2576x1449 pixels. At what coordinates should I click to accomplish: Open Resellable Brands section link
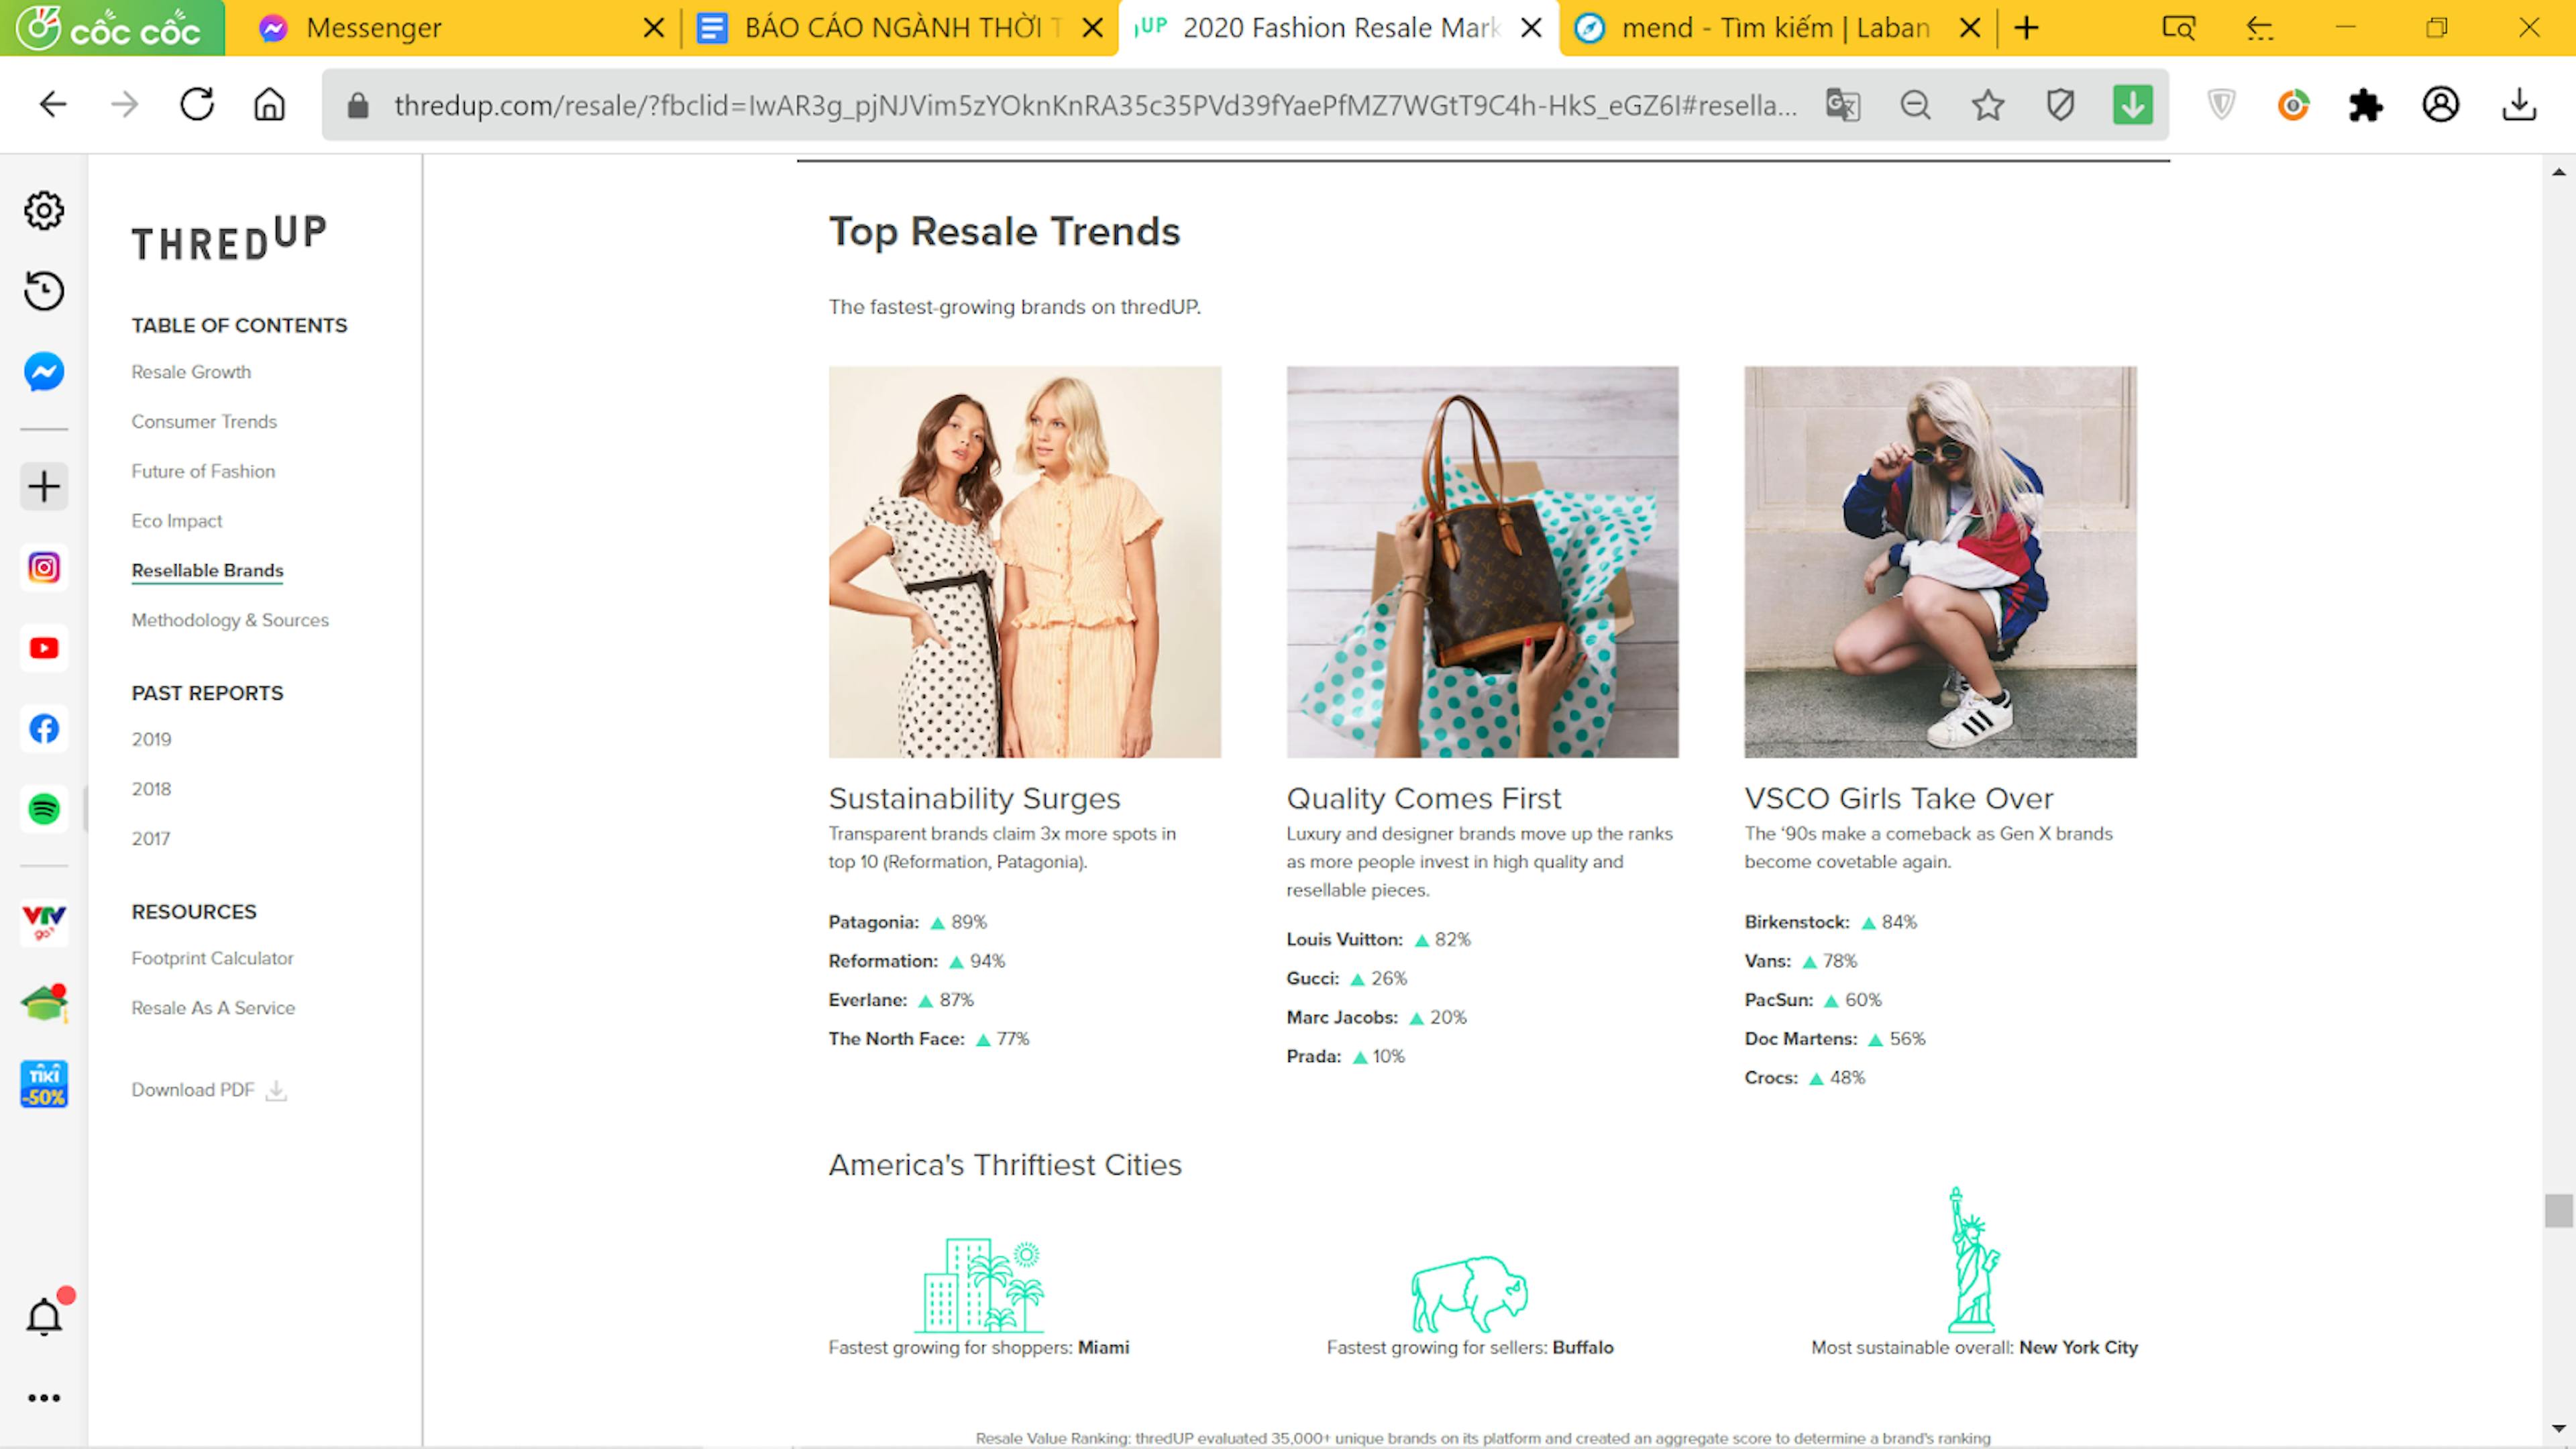tap(208, 570)
